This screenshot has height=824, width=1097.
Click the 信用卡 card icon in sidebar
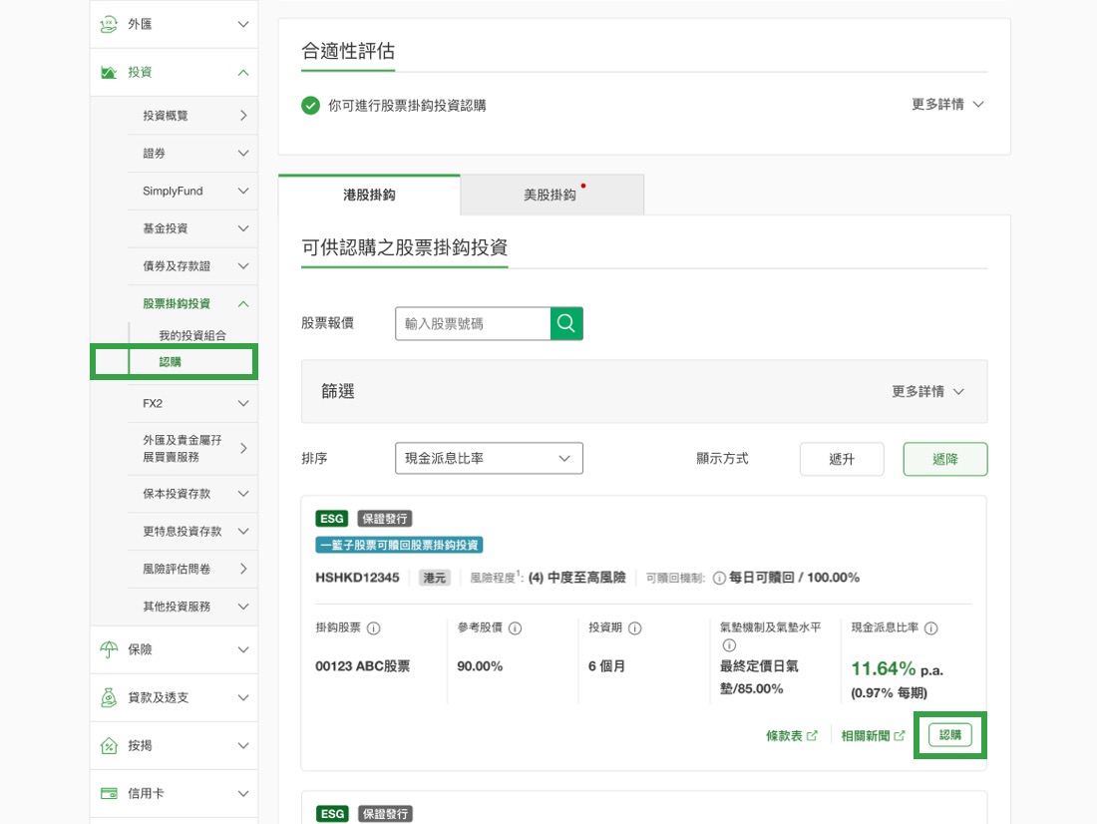109,794
